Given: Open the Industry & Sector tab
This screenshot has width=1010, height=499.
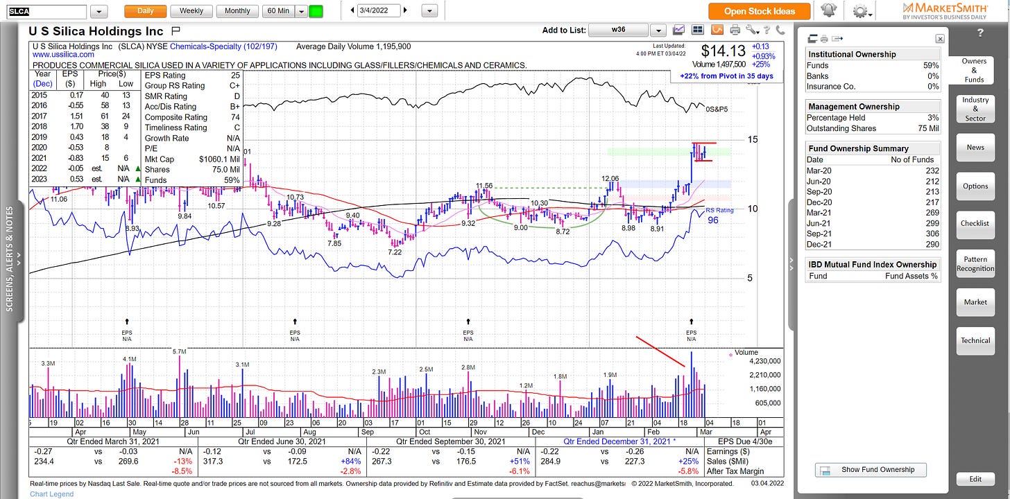Looking at the screenshot, I should (x=975, y=109).
